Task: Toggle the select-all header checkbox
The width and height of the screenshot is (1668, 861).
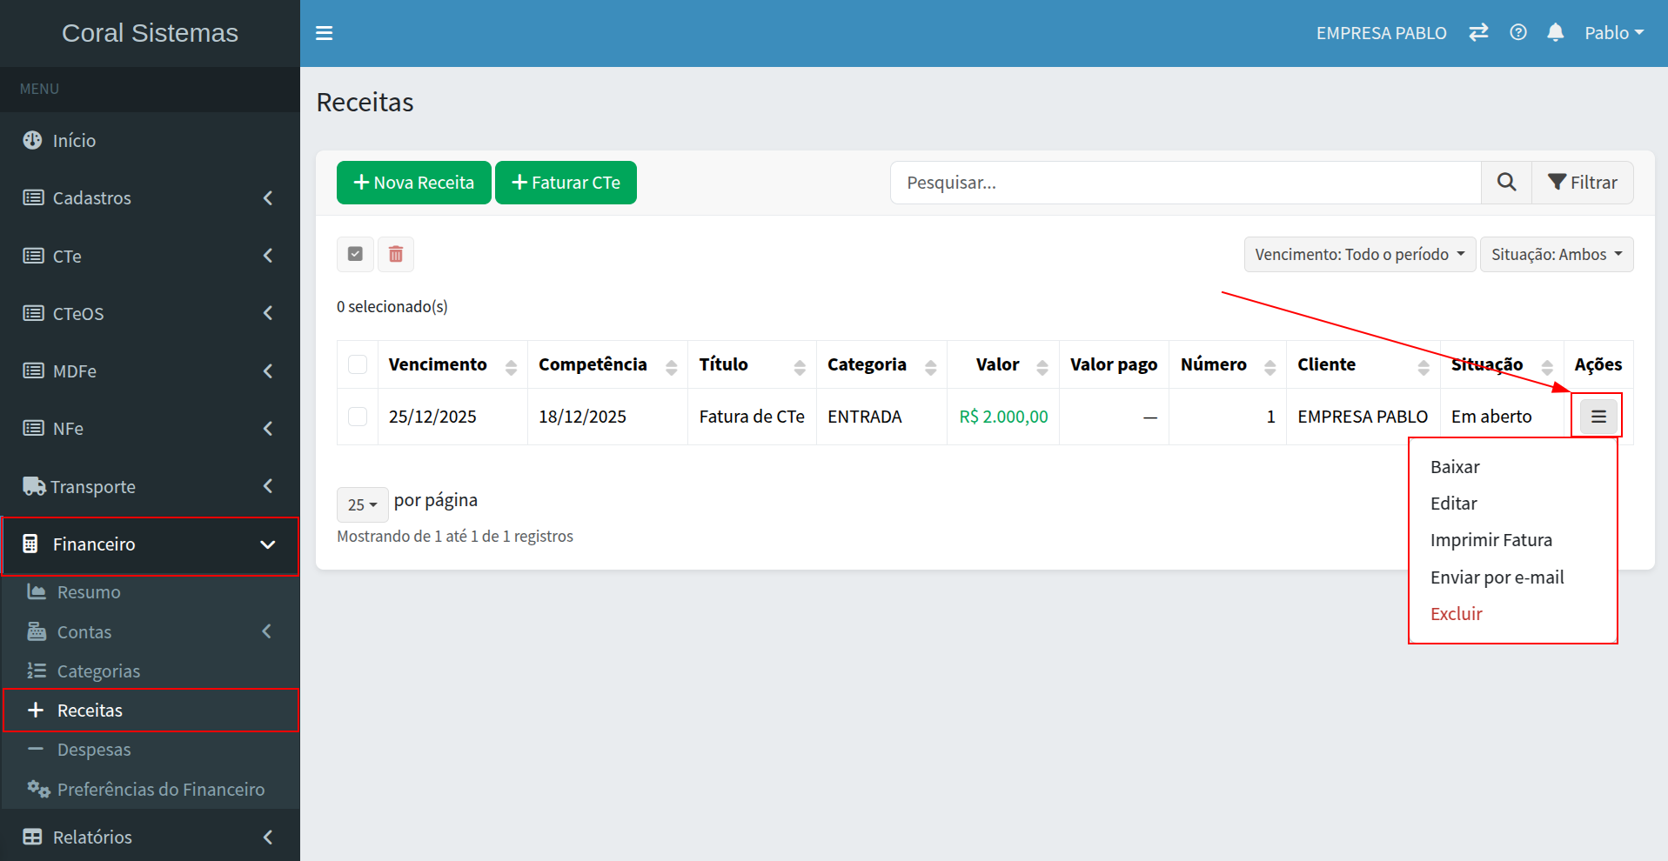Action: (358, 364)
